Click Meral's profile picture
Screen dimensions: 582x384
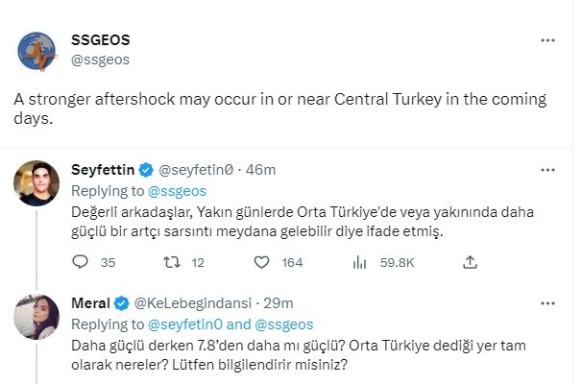39,316
